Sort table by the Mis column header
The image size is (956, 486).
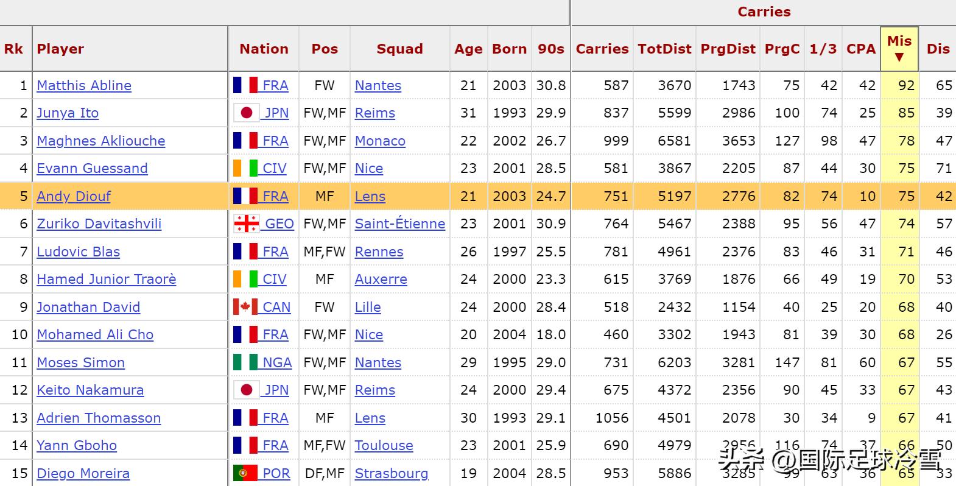point(899,49)
